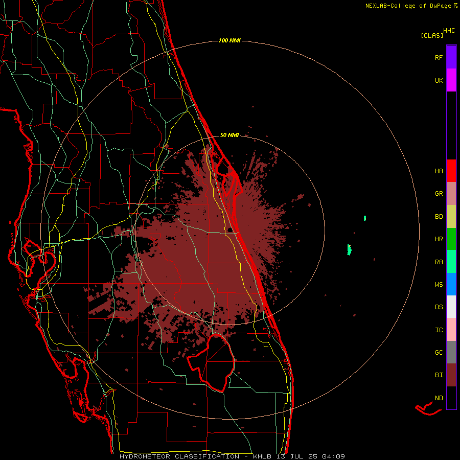Click the 'GR' legend label
Image resolution: width=460 pixels, height=460 pixels.
click(x=439, y=194)
